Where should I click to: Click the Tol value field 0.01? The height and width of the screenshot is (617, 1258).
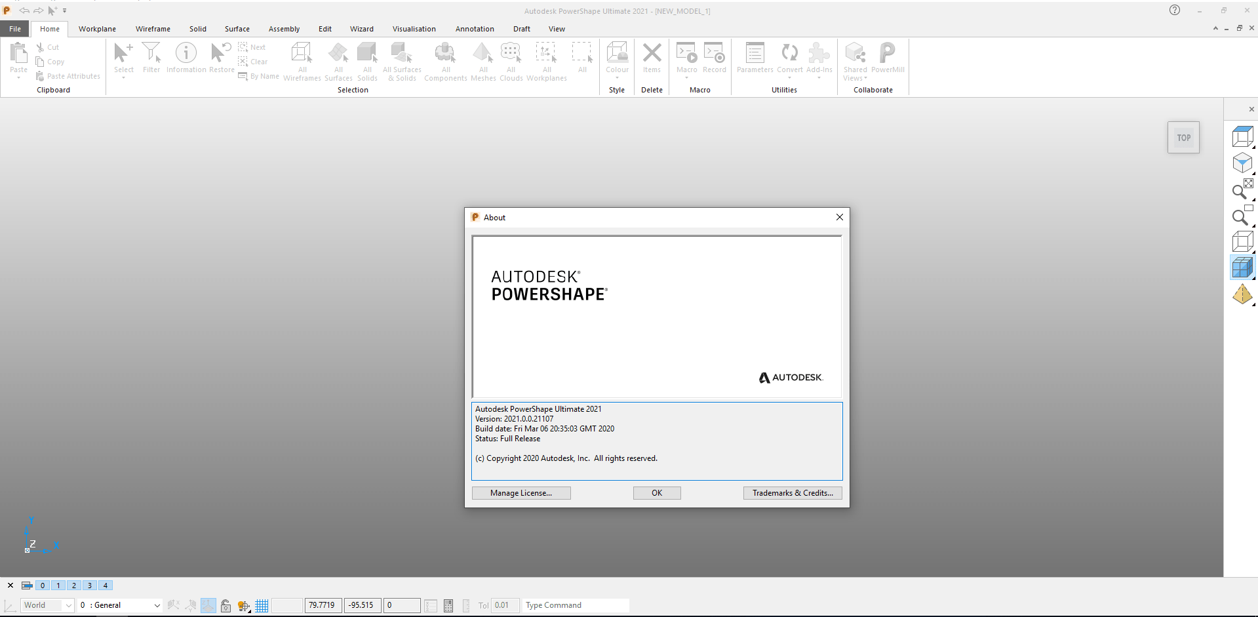pyautogui.click(x=505, y=605)
